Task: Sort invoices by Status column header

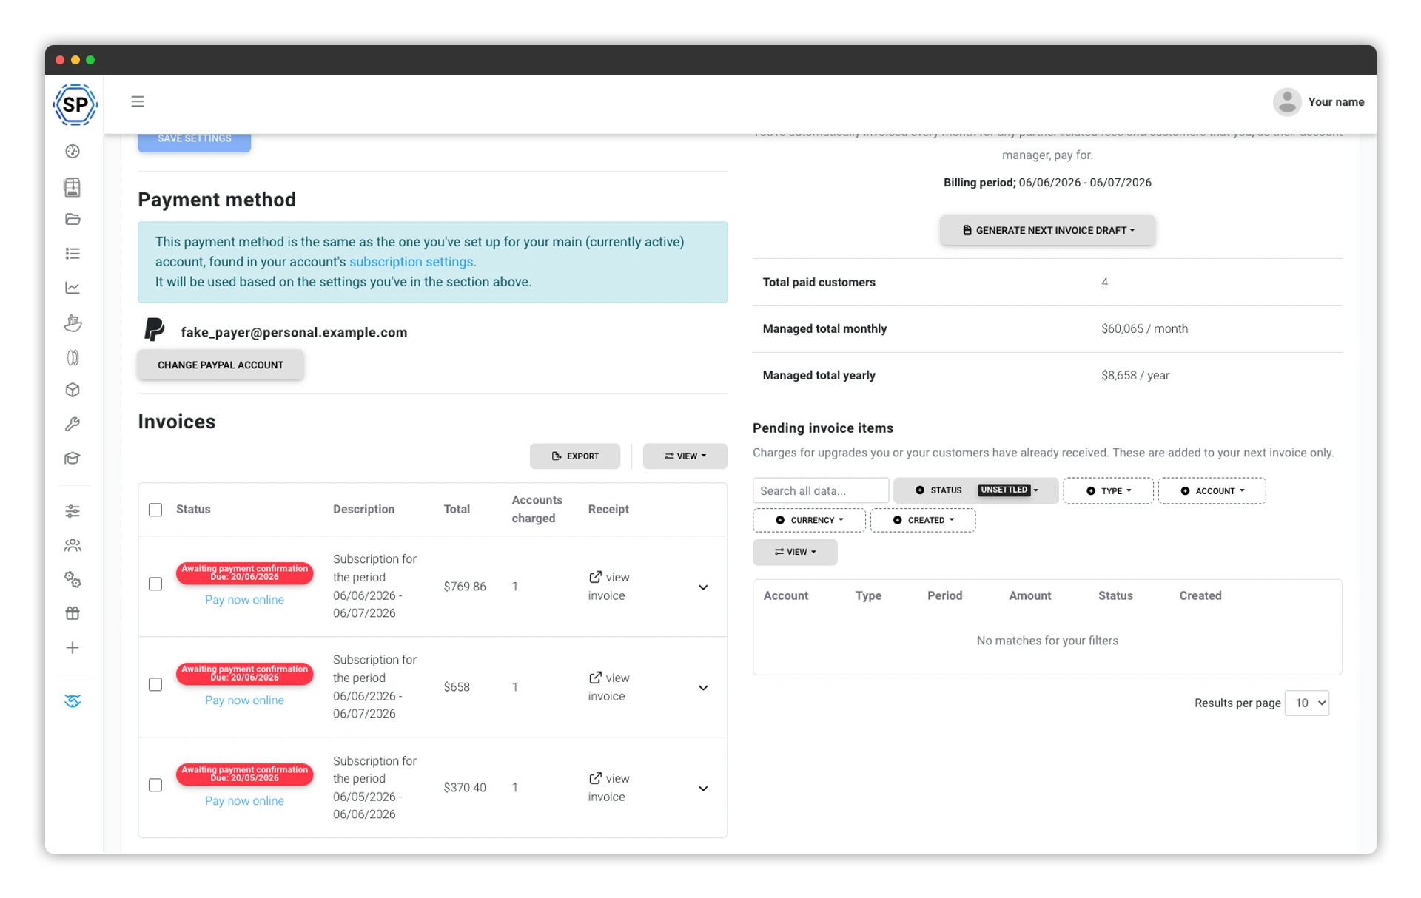Action: [193, 510]
